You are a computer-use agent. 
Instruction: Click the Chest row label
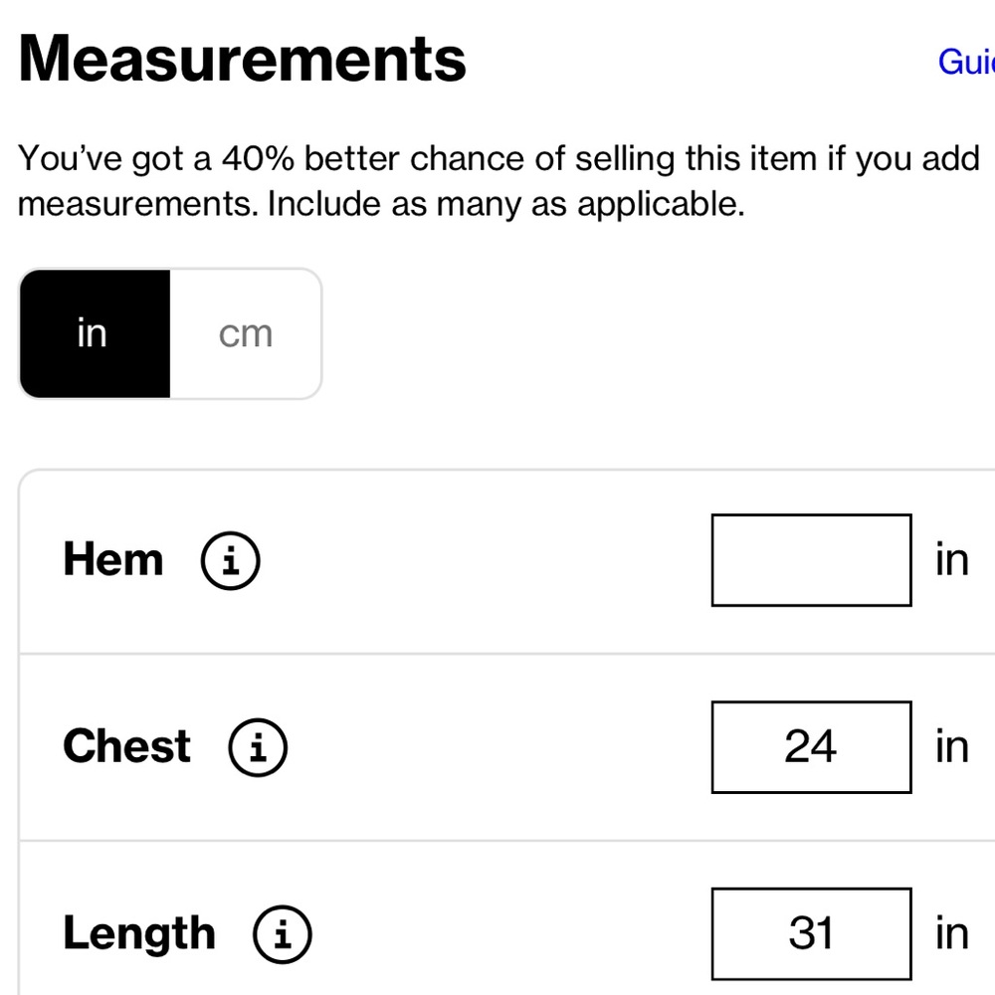(127, 746)
